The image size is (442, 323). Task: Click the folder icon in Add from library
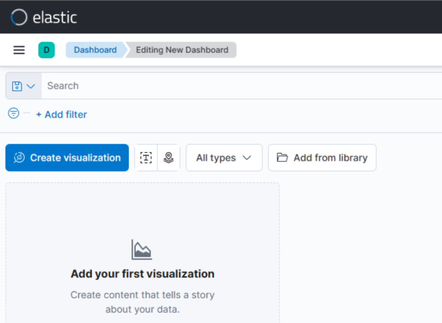coord(282,158)
